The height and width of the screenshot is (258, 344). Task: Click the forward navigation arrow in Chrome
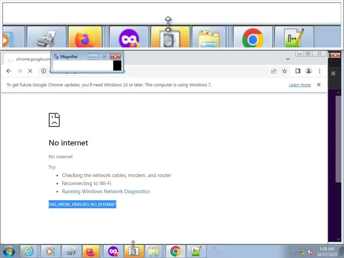pyautogui.click(x=19, y=71)
